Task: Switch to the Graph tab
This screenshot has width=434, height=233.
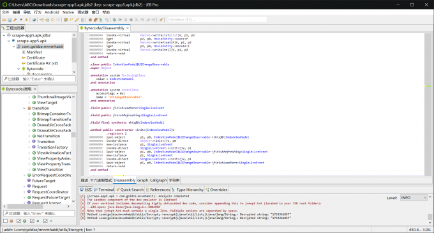Action: tap(142, 181)
